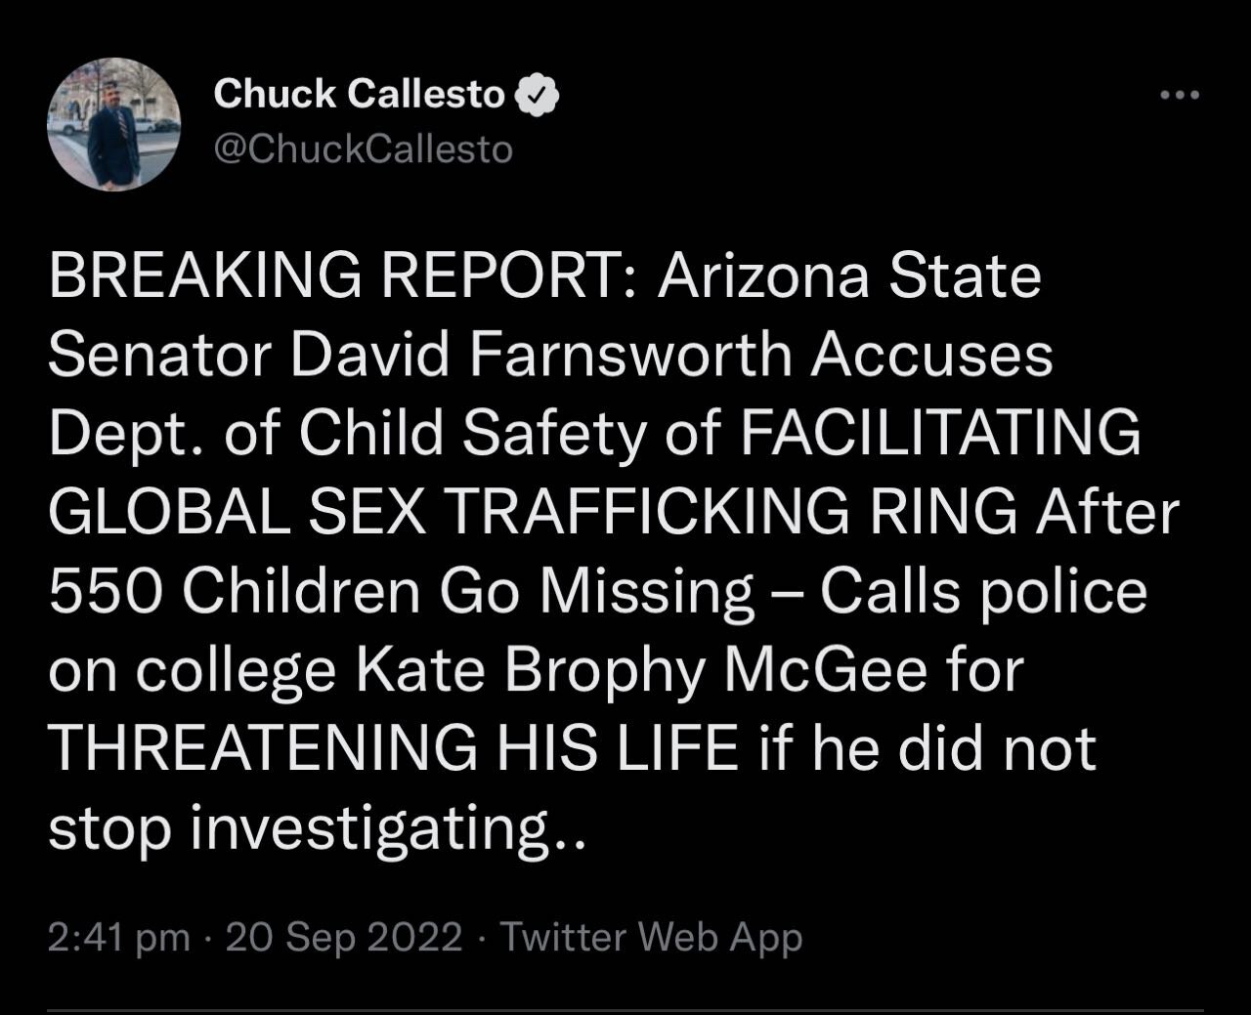Click the words Arizona State in tweet
Viewport: 1251px width, 1015px height.
click(848, 276)
